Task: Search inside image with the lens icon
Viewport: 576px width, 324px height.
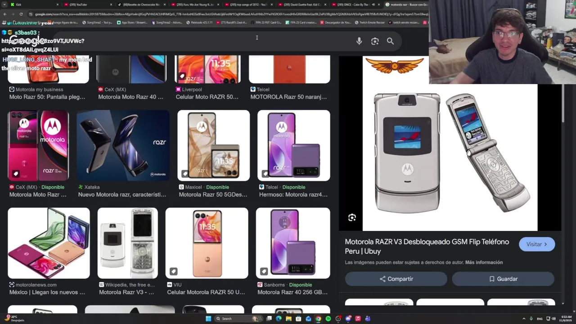Action: 352,218
